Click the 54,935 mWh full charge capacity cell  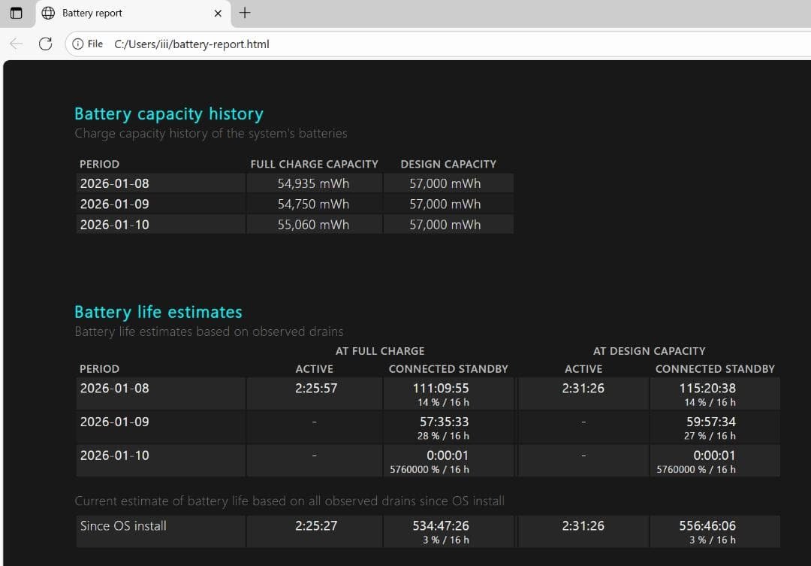[x=314, y=183]
